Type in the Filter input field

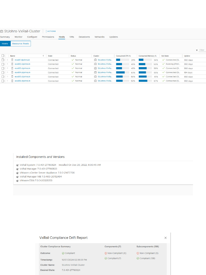(x=202, y=50)
